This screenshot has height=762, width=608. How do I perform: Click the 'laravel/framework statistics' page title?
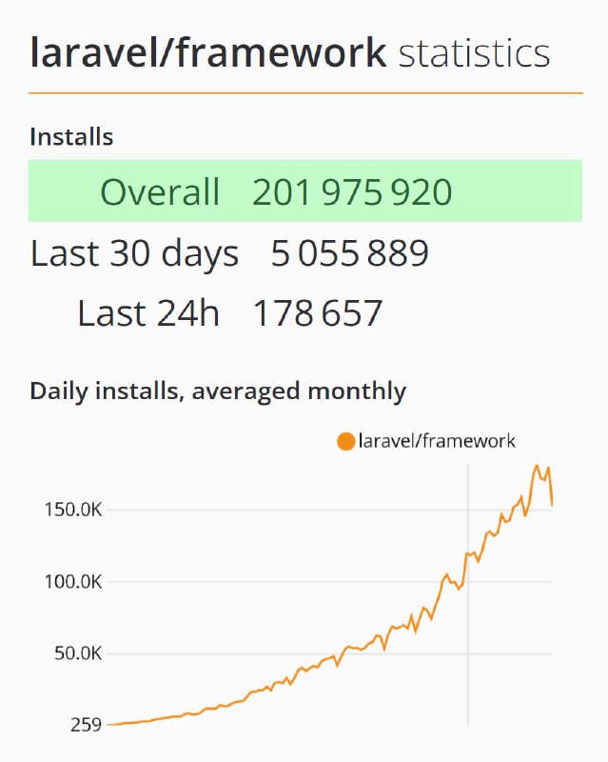point(290,52)
